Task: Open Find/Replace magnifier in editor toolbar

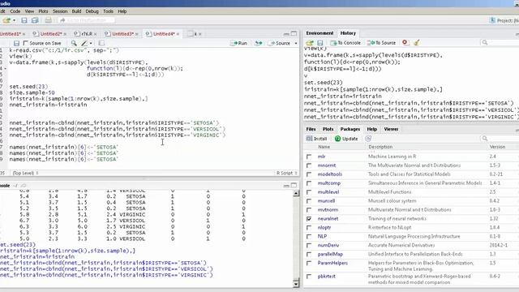Action: point(74,43)
